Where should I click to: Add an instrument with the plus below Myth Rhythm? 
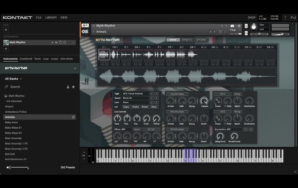[x=6, y=49]
